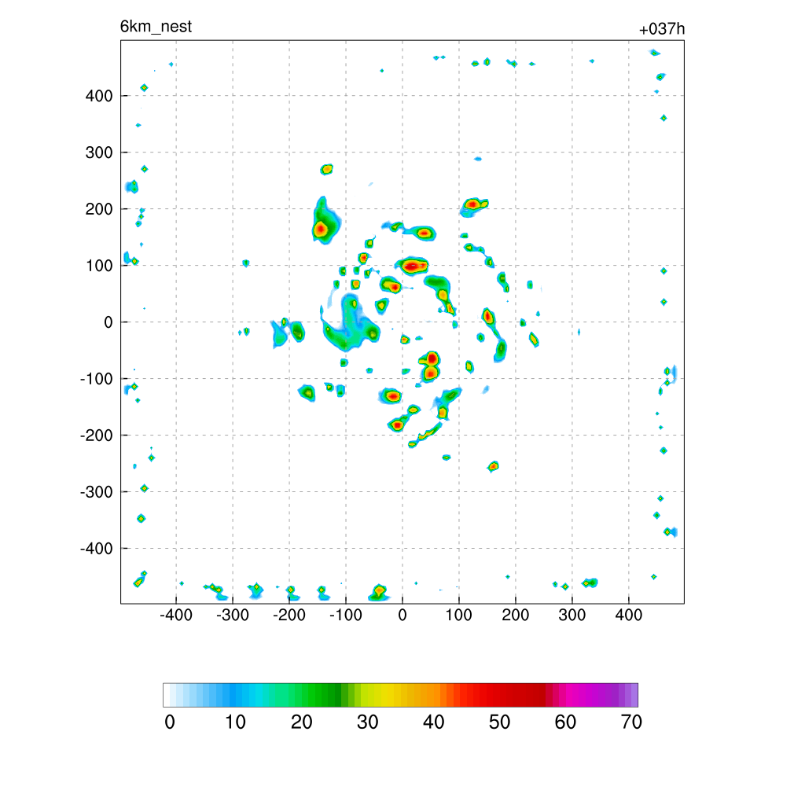
Task: Select the y-axis tick label "400"
Action: (98, 96)
